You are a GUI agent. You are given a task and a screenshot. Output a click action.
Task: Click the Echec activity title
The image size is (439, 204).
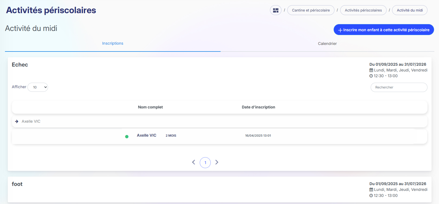20,65
